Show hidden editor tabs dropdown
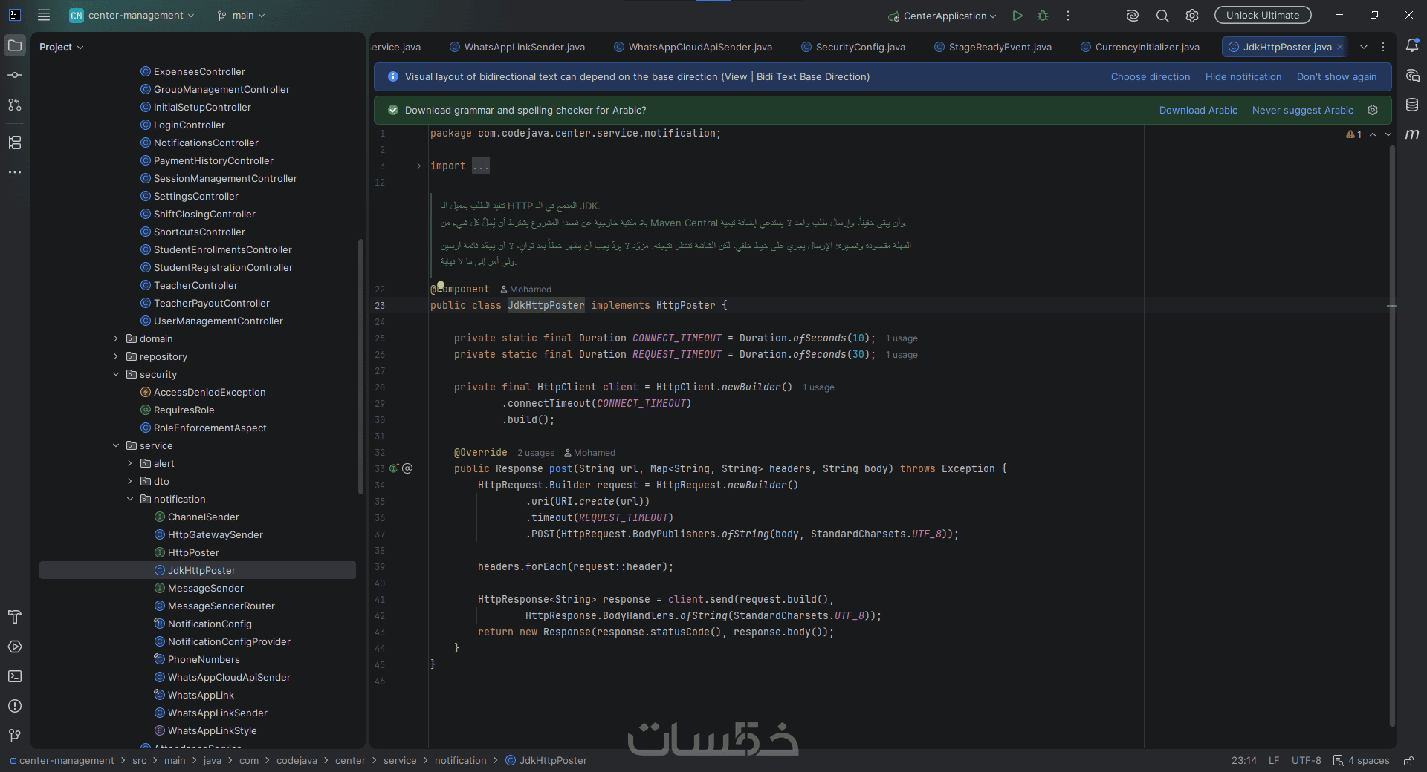This screenshot has height=772, width=1427. (x=1364, y=47)
